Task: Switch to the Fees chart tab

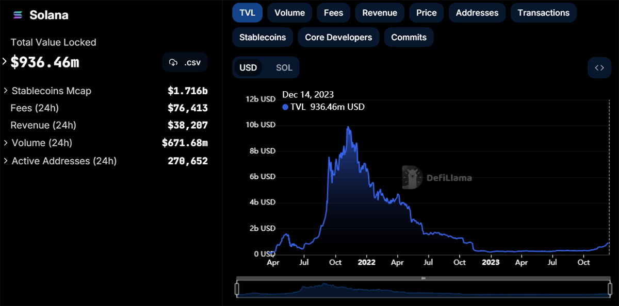Action: click(333, 13)
